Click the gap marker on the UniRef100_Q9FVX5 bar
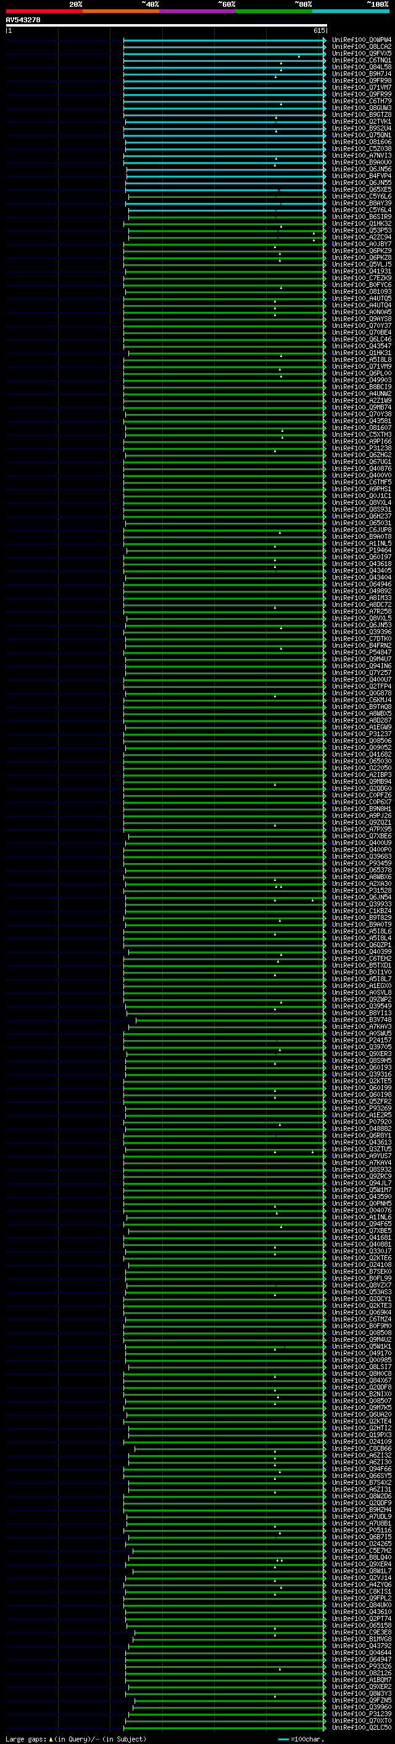The width and height of the screenshot is (395, 1744). (299, 56)
